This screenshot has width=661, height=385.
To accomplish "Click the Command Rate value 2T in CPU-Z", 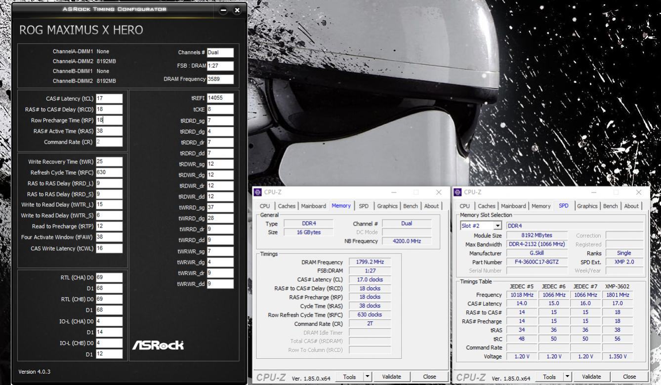I will [x=370, y=323].
